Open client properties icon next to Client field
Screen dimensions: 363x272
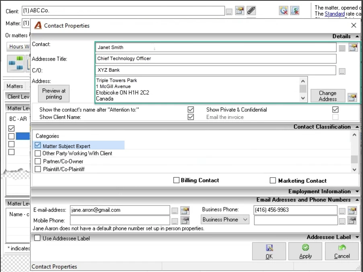point(240,11)
